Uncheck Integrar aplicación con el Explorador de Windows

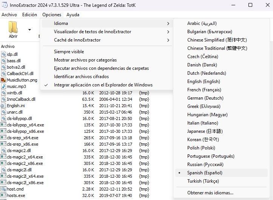[x=107, y=85]
